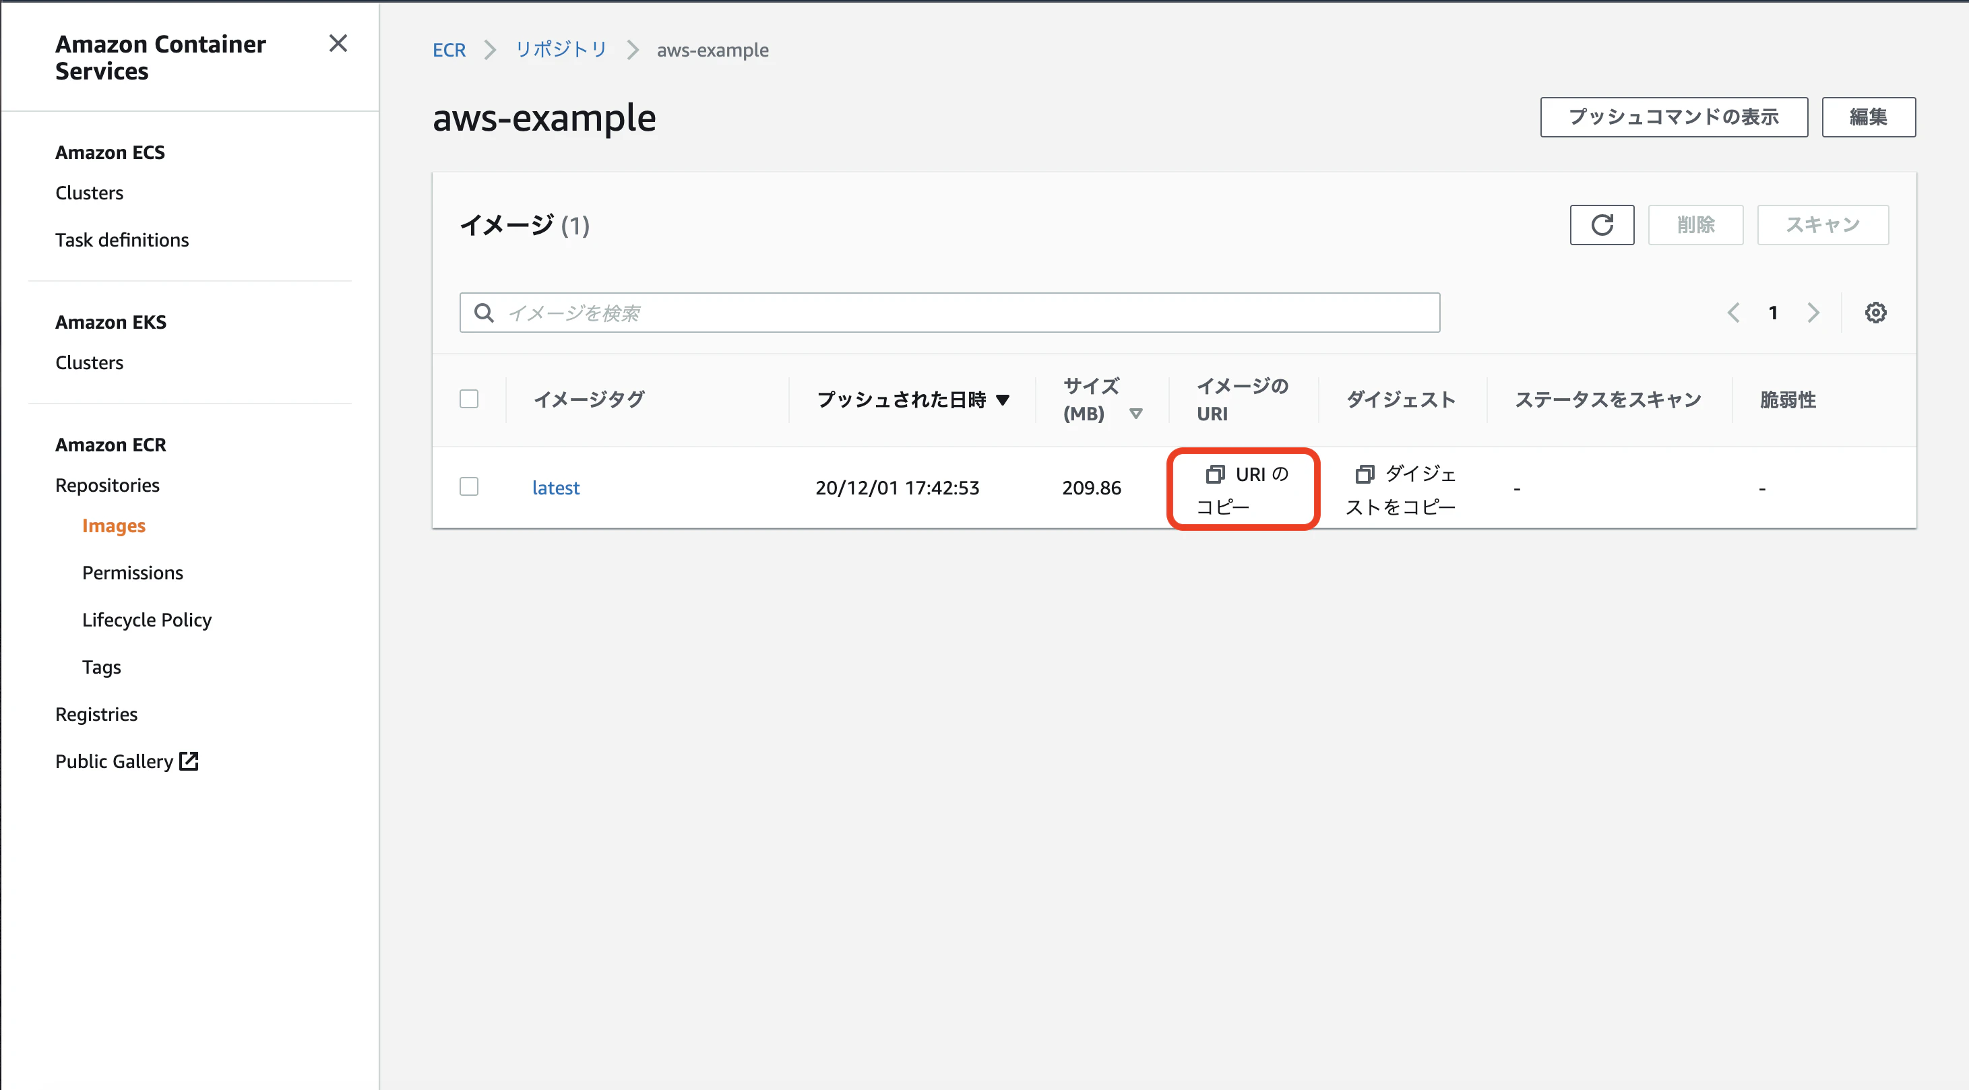Click the ステータスをスキャン column header

tap(1607, 399)
